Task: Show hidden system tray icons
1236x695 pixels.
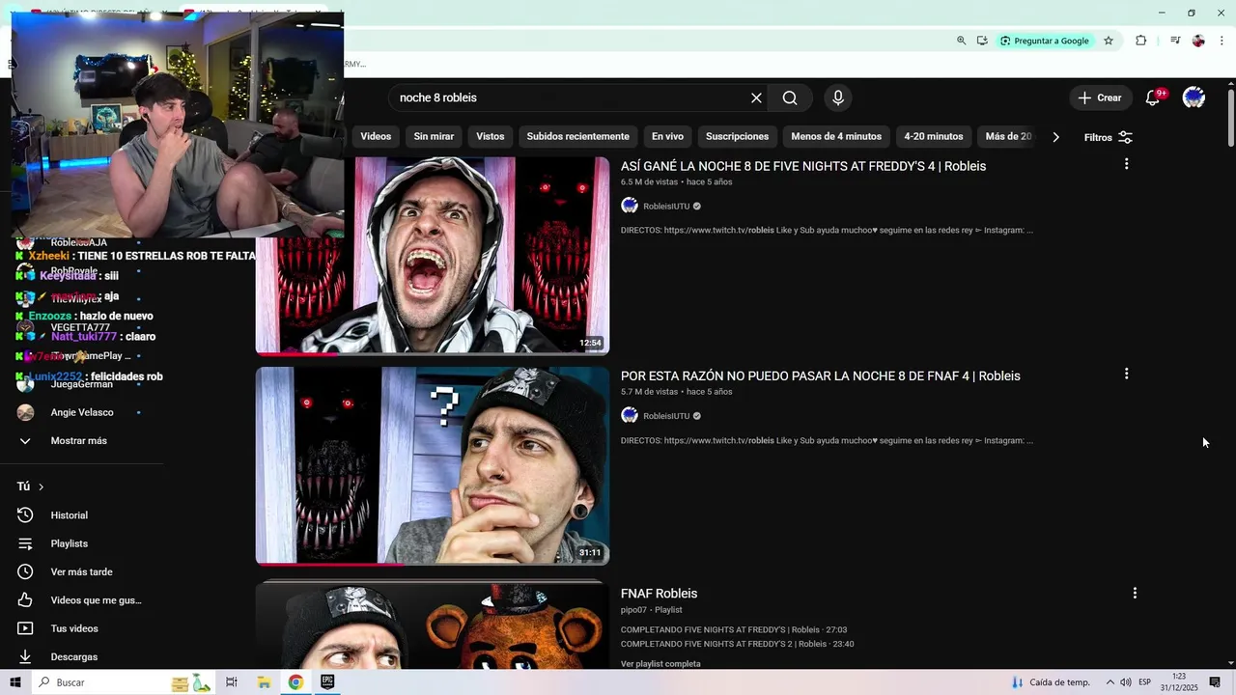Action: (x=1110, y=682)
